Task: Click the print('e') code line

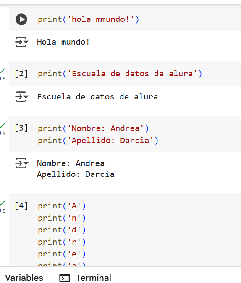Action: [62, 254]
